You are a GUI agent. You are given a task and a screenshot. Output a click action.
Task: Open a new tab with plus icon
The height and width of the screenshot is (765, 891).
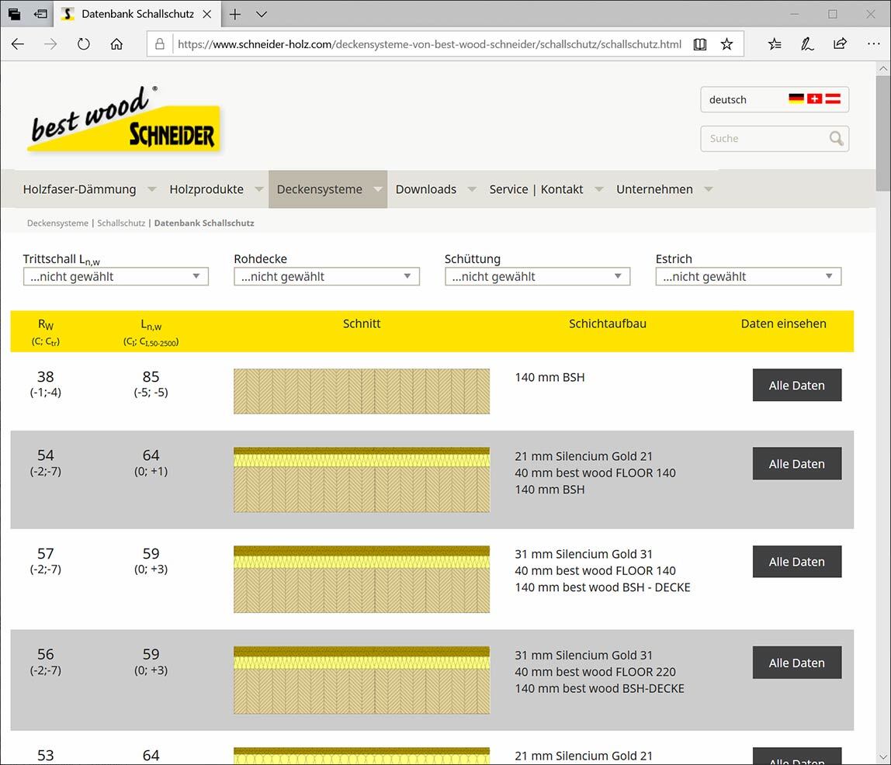click(x=234, y=14)
